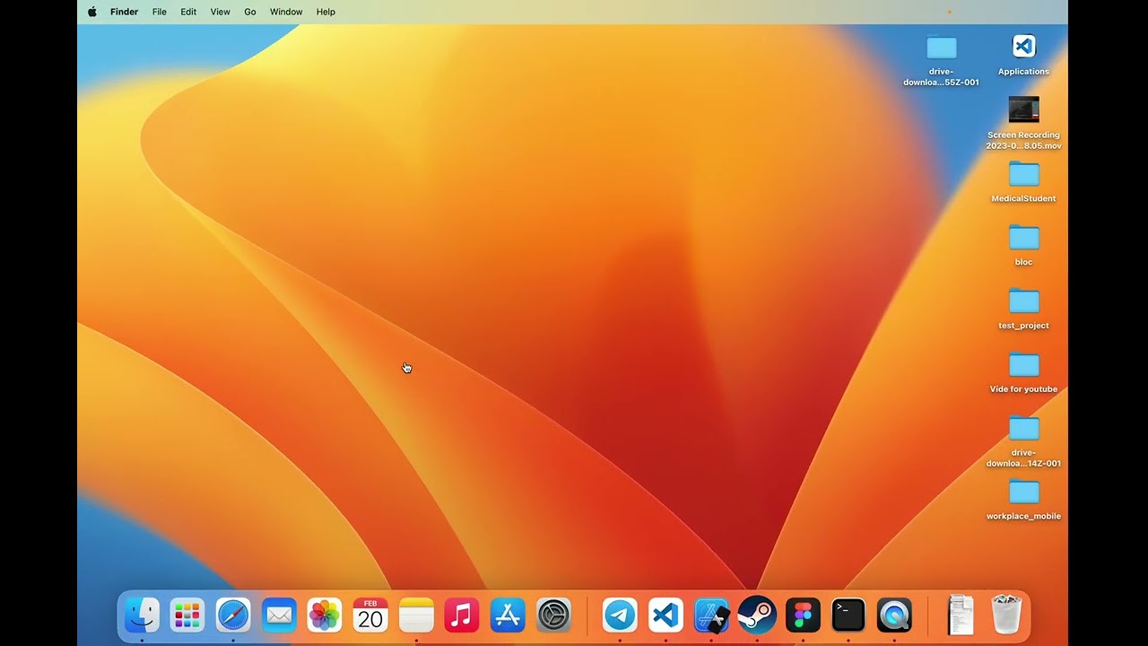Open the Mail app in the Dock
Image resolution: width=1148 pixels, height=646 pixels.
pos(279,615)
